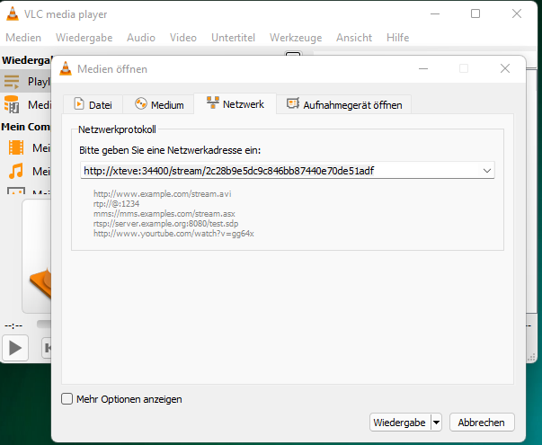Click the Medium tab disc icon
Image resolution: width=542 pixels, height=445 pixels.
point(141,103)
